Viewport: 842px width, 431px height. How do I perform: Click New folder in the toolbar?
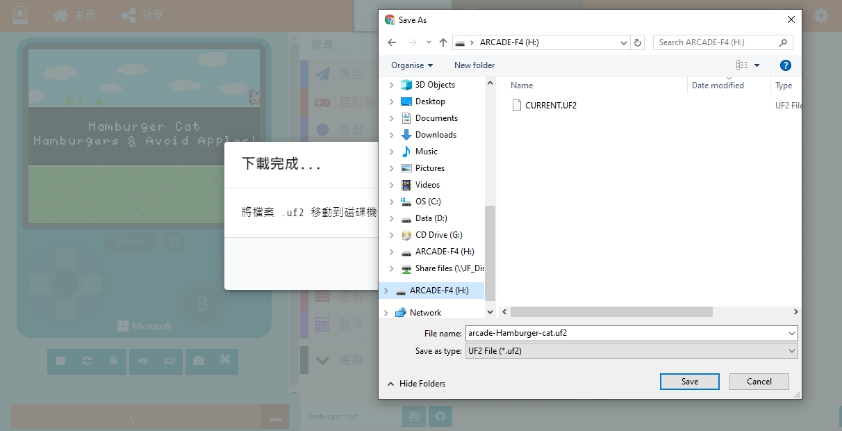(x=474, y=65)
